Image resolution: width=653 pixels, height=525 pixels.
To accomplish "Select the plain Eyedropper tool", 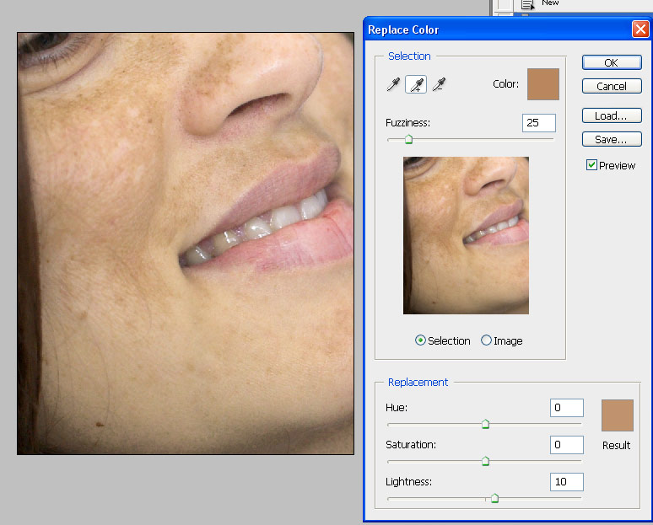I will [x=393, y=84].
